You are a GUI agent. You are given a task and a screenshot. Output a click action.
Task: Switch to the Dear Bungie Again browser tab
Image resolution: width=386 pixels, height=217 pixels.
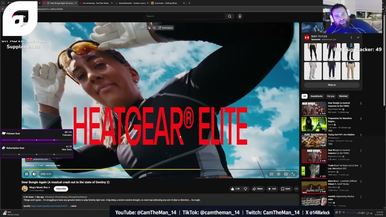60,3
